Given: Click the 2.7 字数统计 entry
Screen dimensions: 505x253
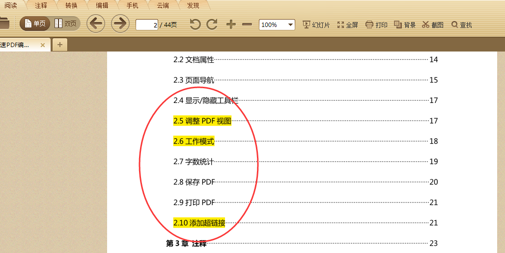Looking at the screenshot, I should click(194, 162).
